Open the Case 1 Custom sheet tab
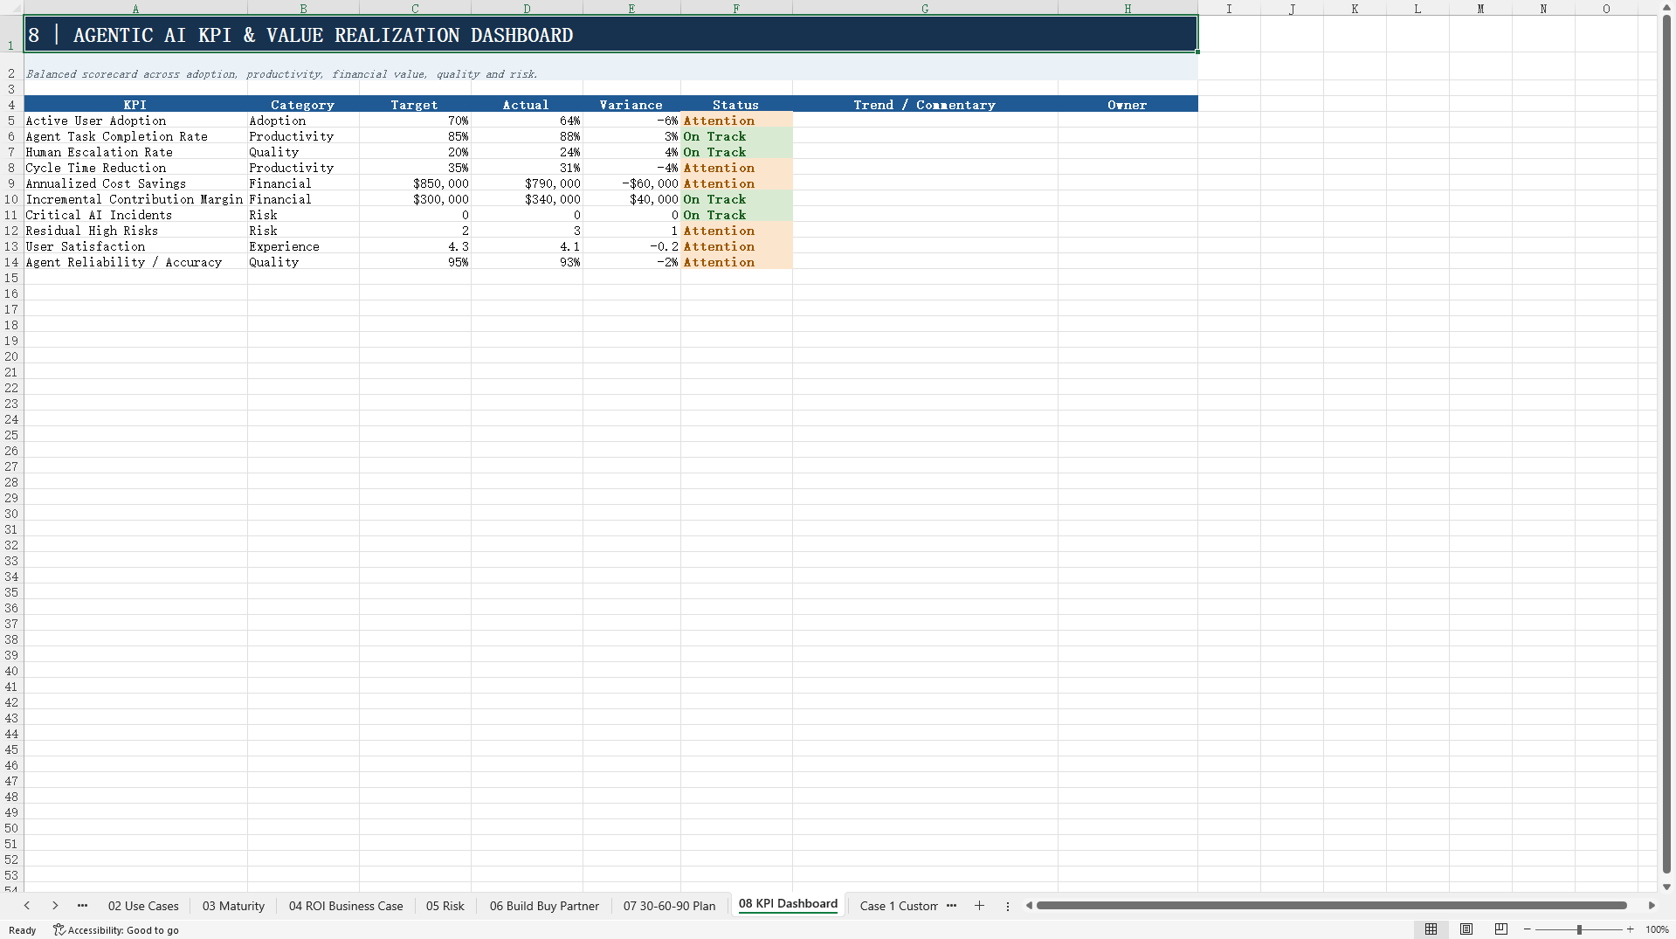Viewport: 1676px width, 939px height. [898, 906]
